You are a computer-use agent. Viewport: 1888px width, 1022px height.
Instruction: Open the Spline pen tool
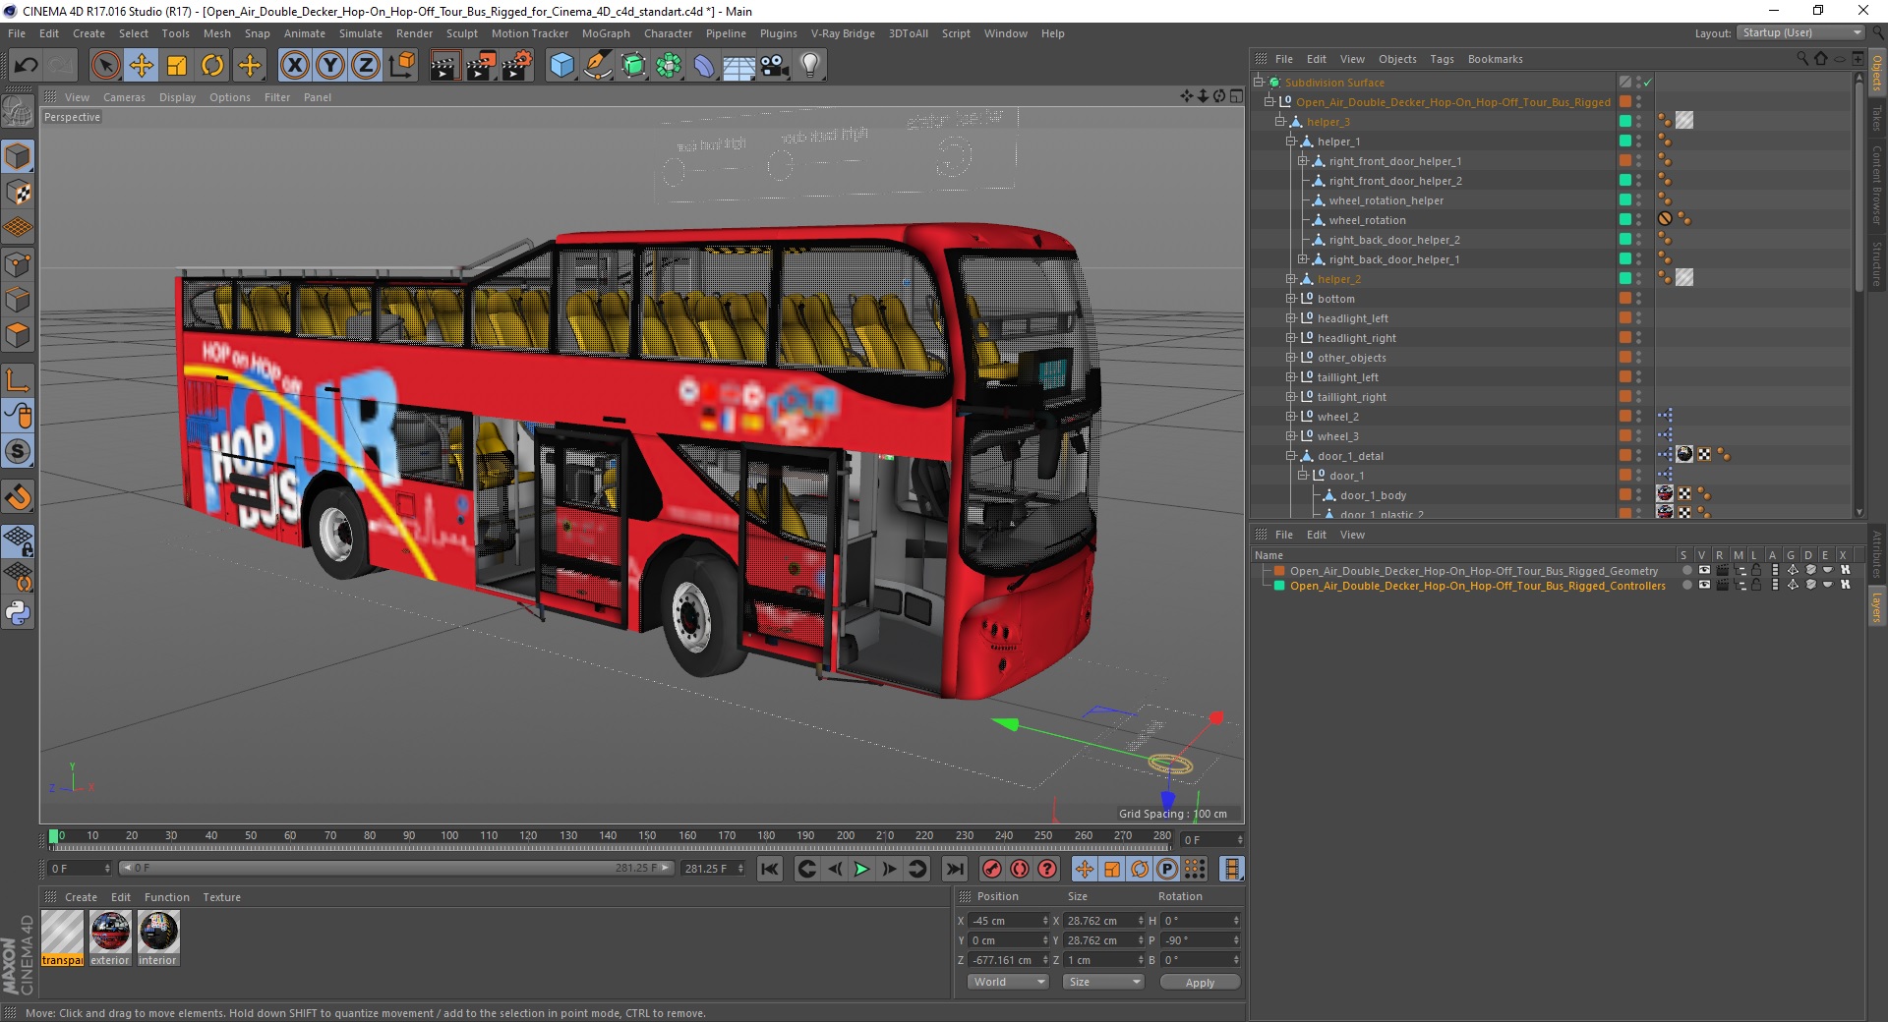598,66
